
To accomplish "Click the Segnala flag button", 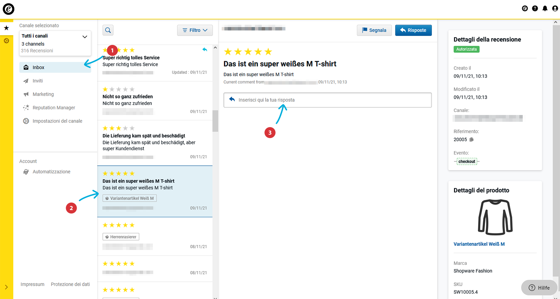I will point(374,30).
